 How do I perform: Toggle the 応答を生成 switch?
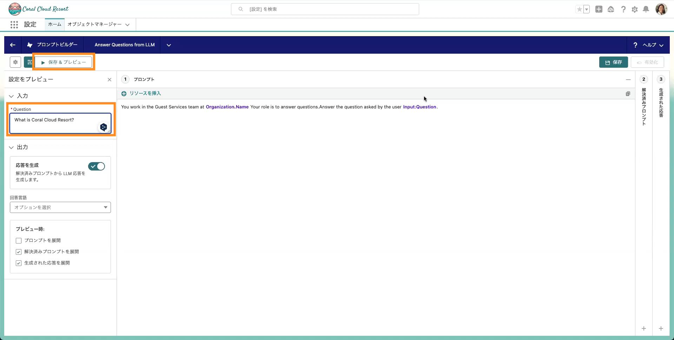point(97,166)
